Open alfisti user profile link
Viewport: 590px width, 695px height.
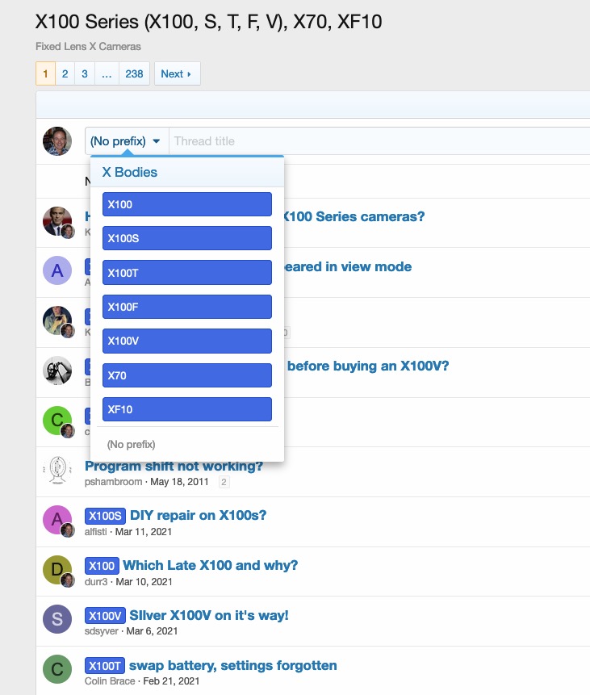click(x=96, y=531)
